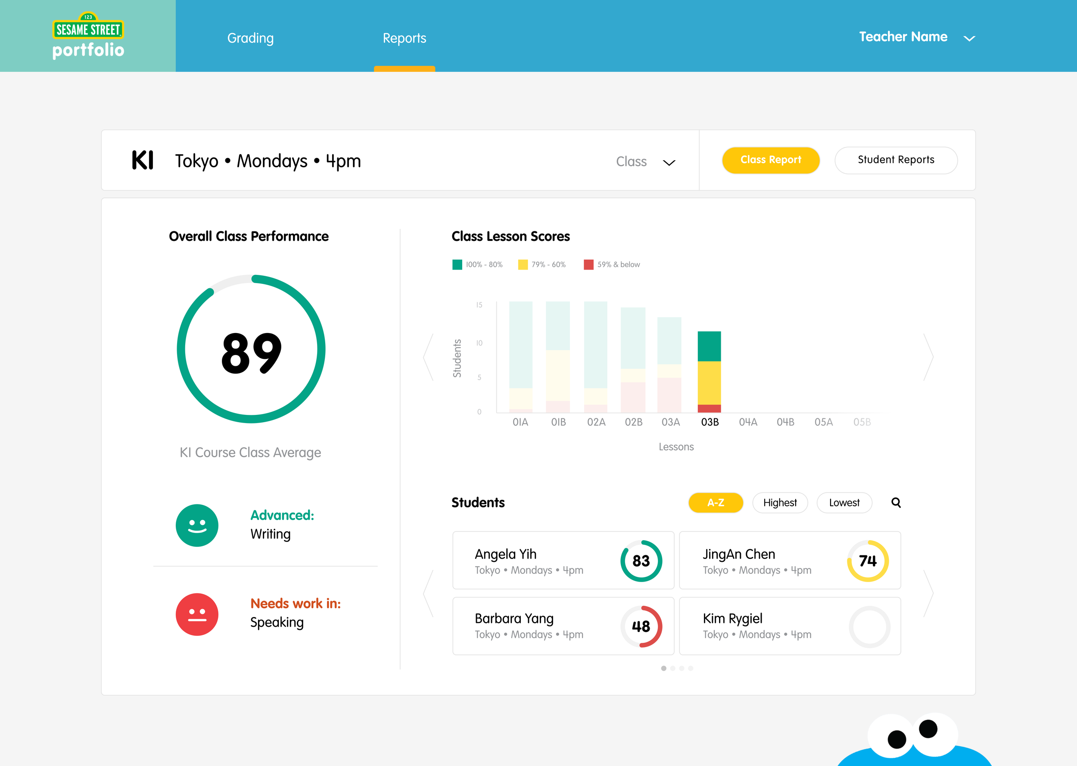Sort students by Highest score

tap(780, 503)
